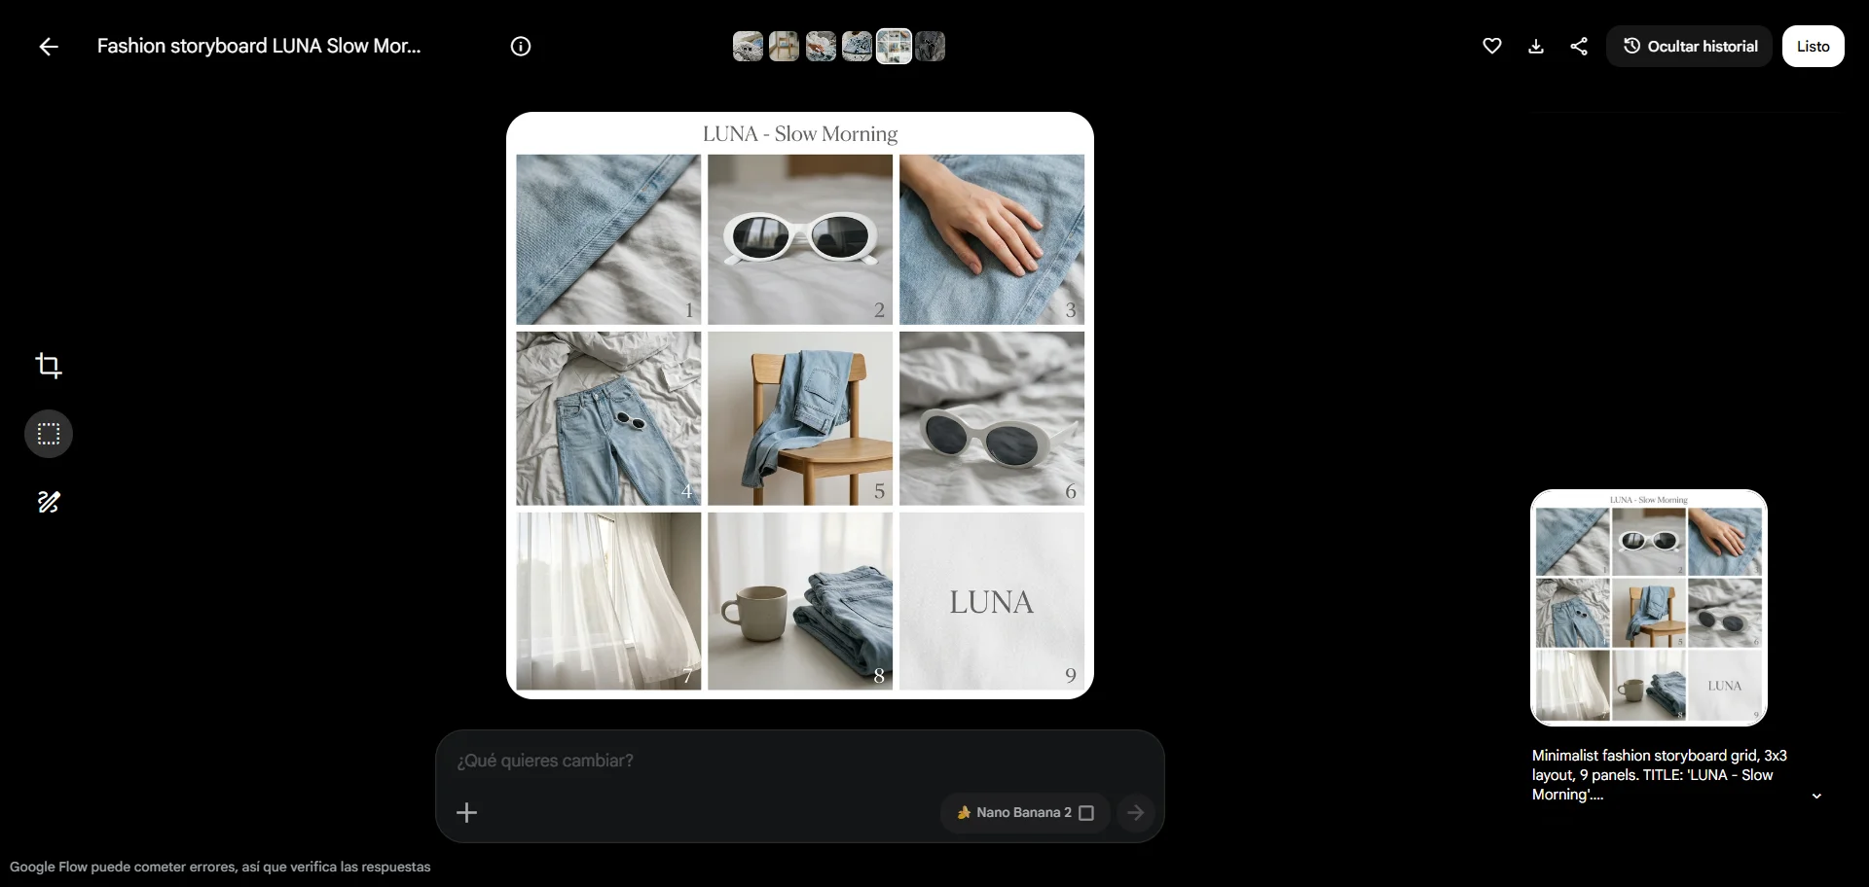
Task: Choose the draw/annotate pencil tool
Action: (49, 502)
